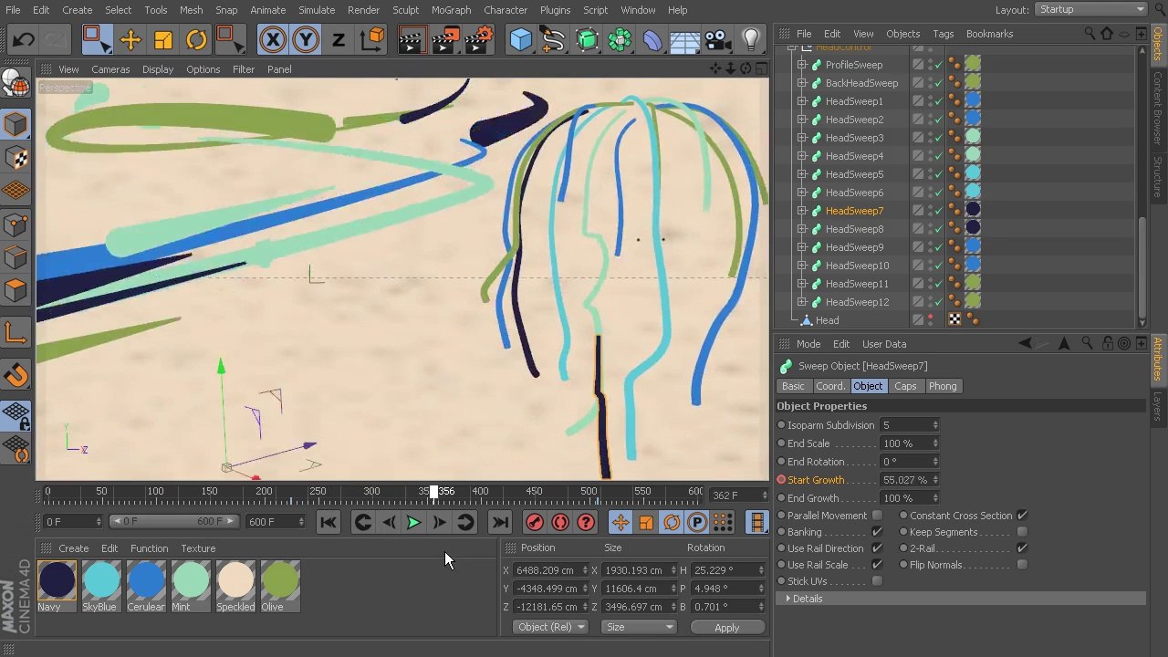This screenshot has width=1168, height=657.
Task: Go to start of timeline
Action: tap(328, 522)
